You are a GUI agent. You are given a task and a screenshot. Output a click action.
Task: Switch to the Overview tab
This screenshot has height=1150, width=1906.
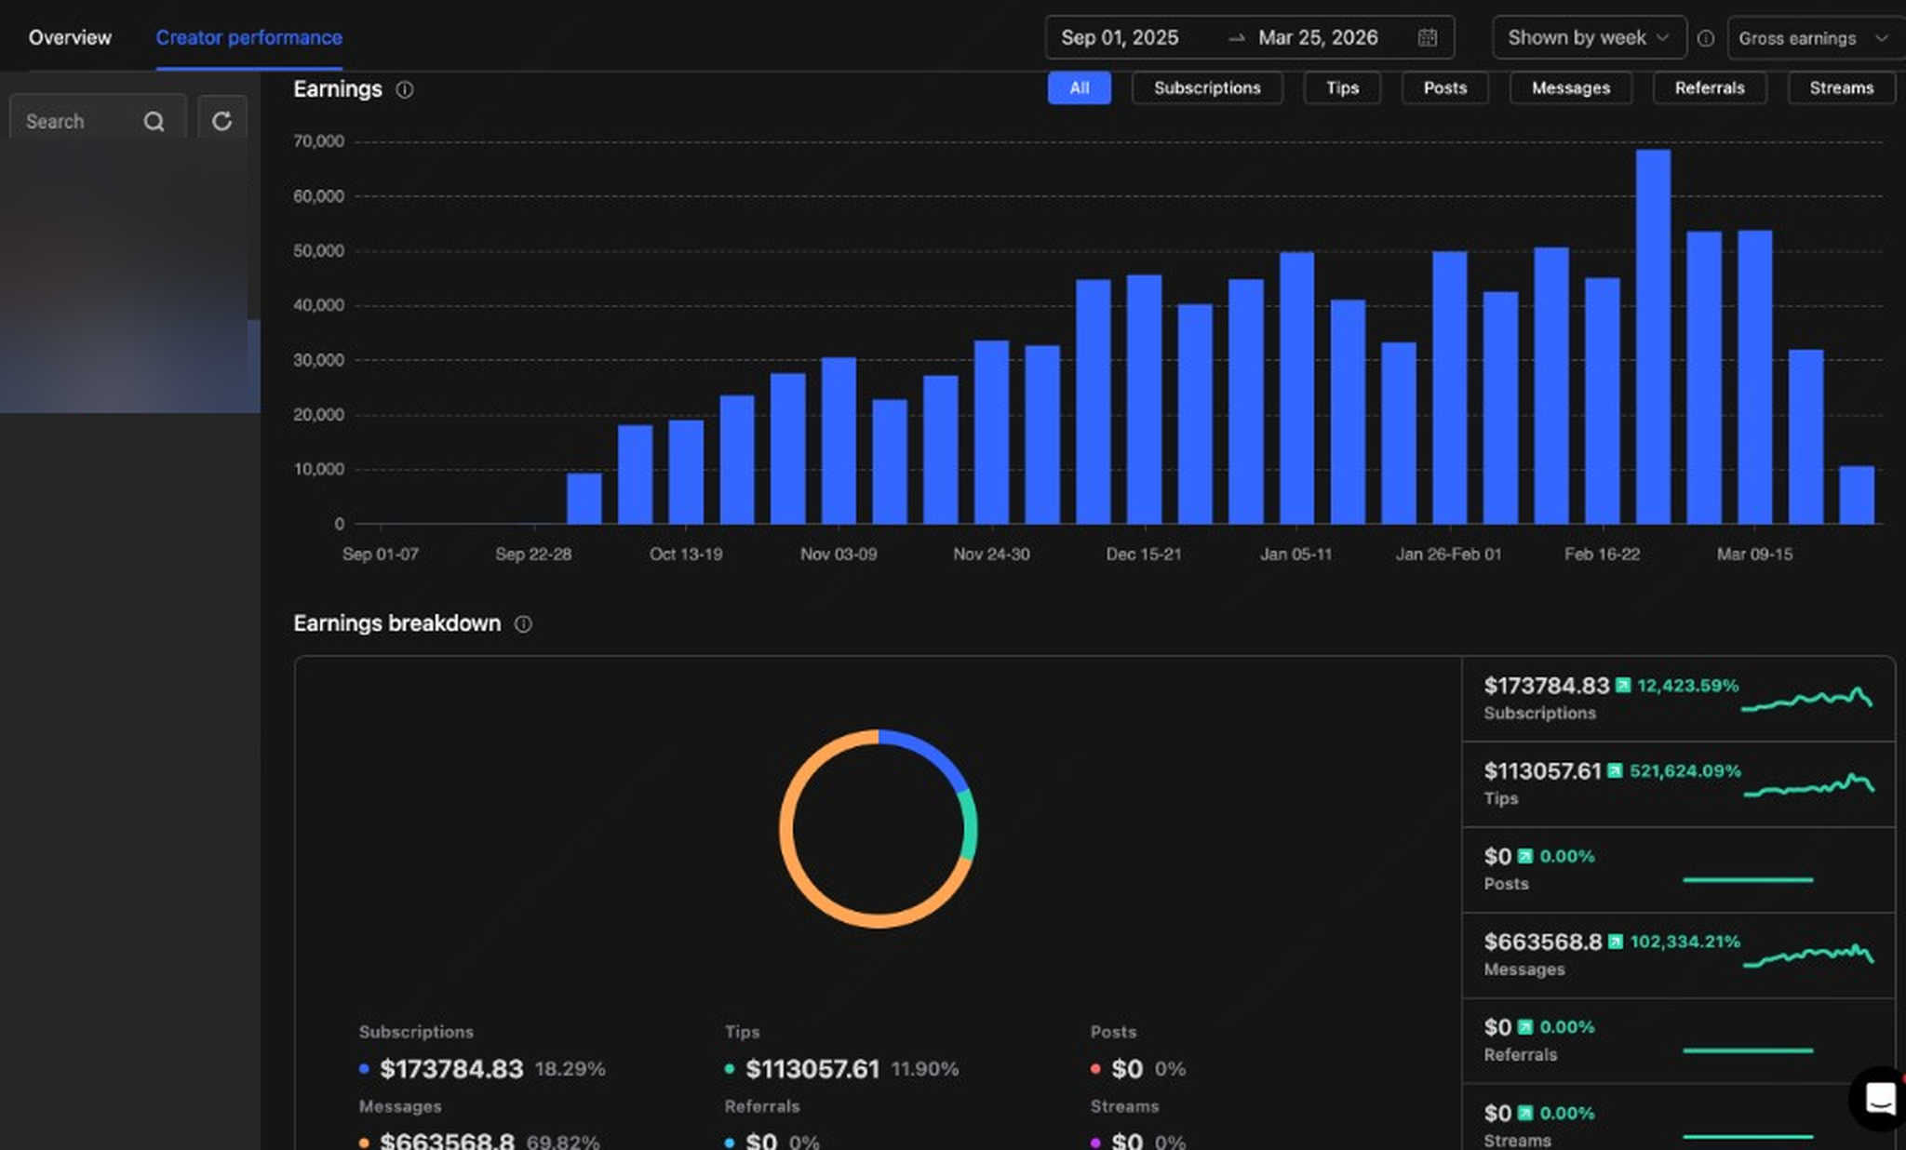pos(70,37)
